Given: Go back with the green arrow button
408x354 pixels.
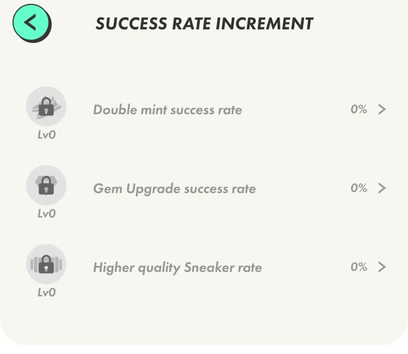Looking at the screenshot, I should pos(31,23).
